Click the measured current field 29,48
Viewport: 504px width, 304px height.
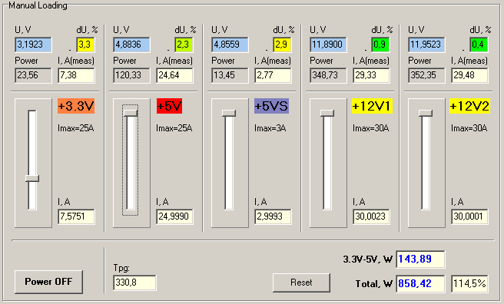469,75
